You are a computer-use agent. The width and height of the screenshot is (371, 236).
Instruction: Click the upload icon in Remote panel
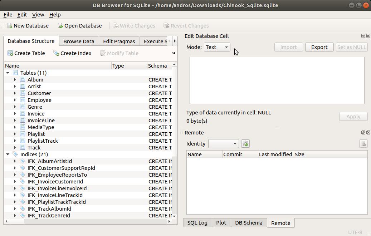point(363,143)
